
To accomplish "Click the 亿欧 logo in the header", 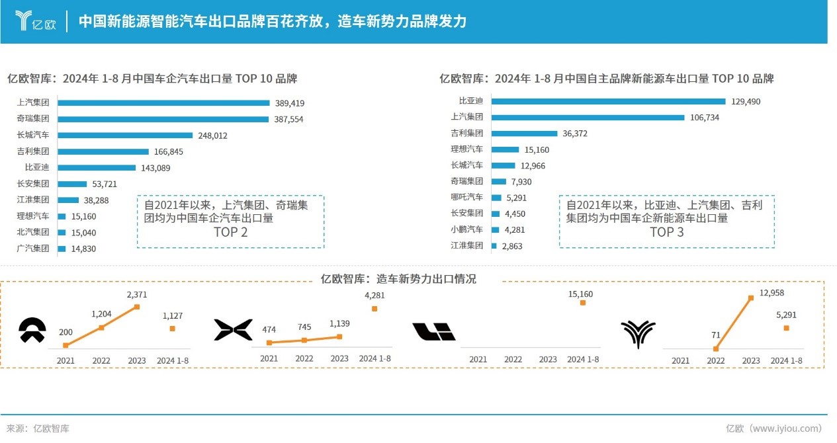I will coord(36,21).
